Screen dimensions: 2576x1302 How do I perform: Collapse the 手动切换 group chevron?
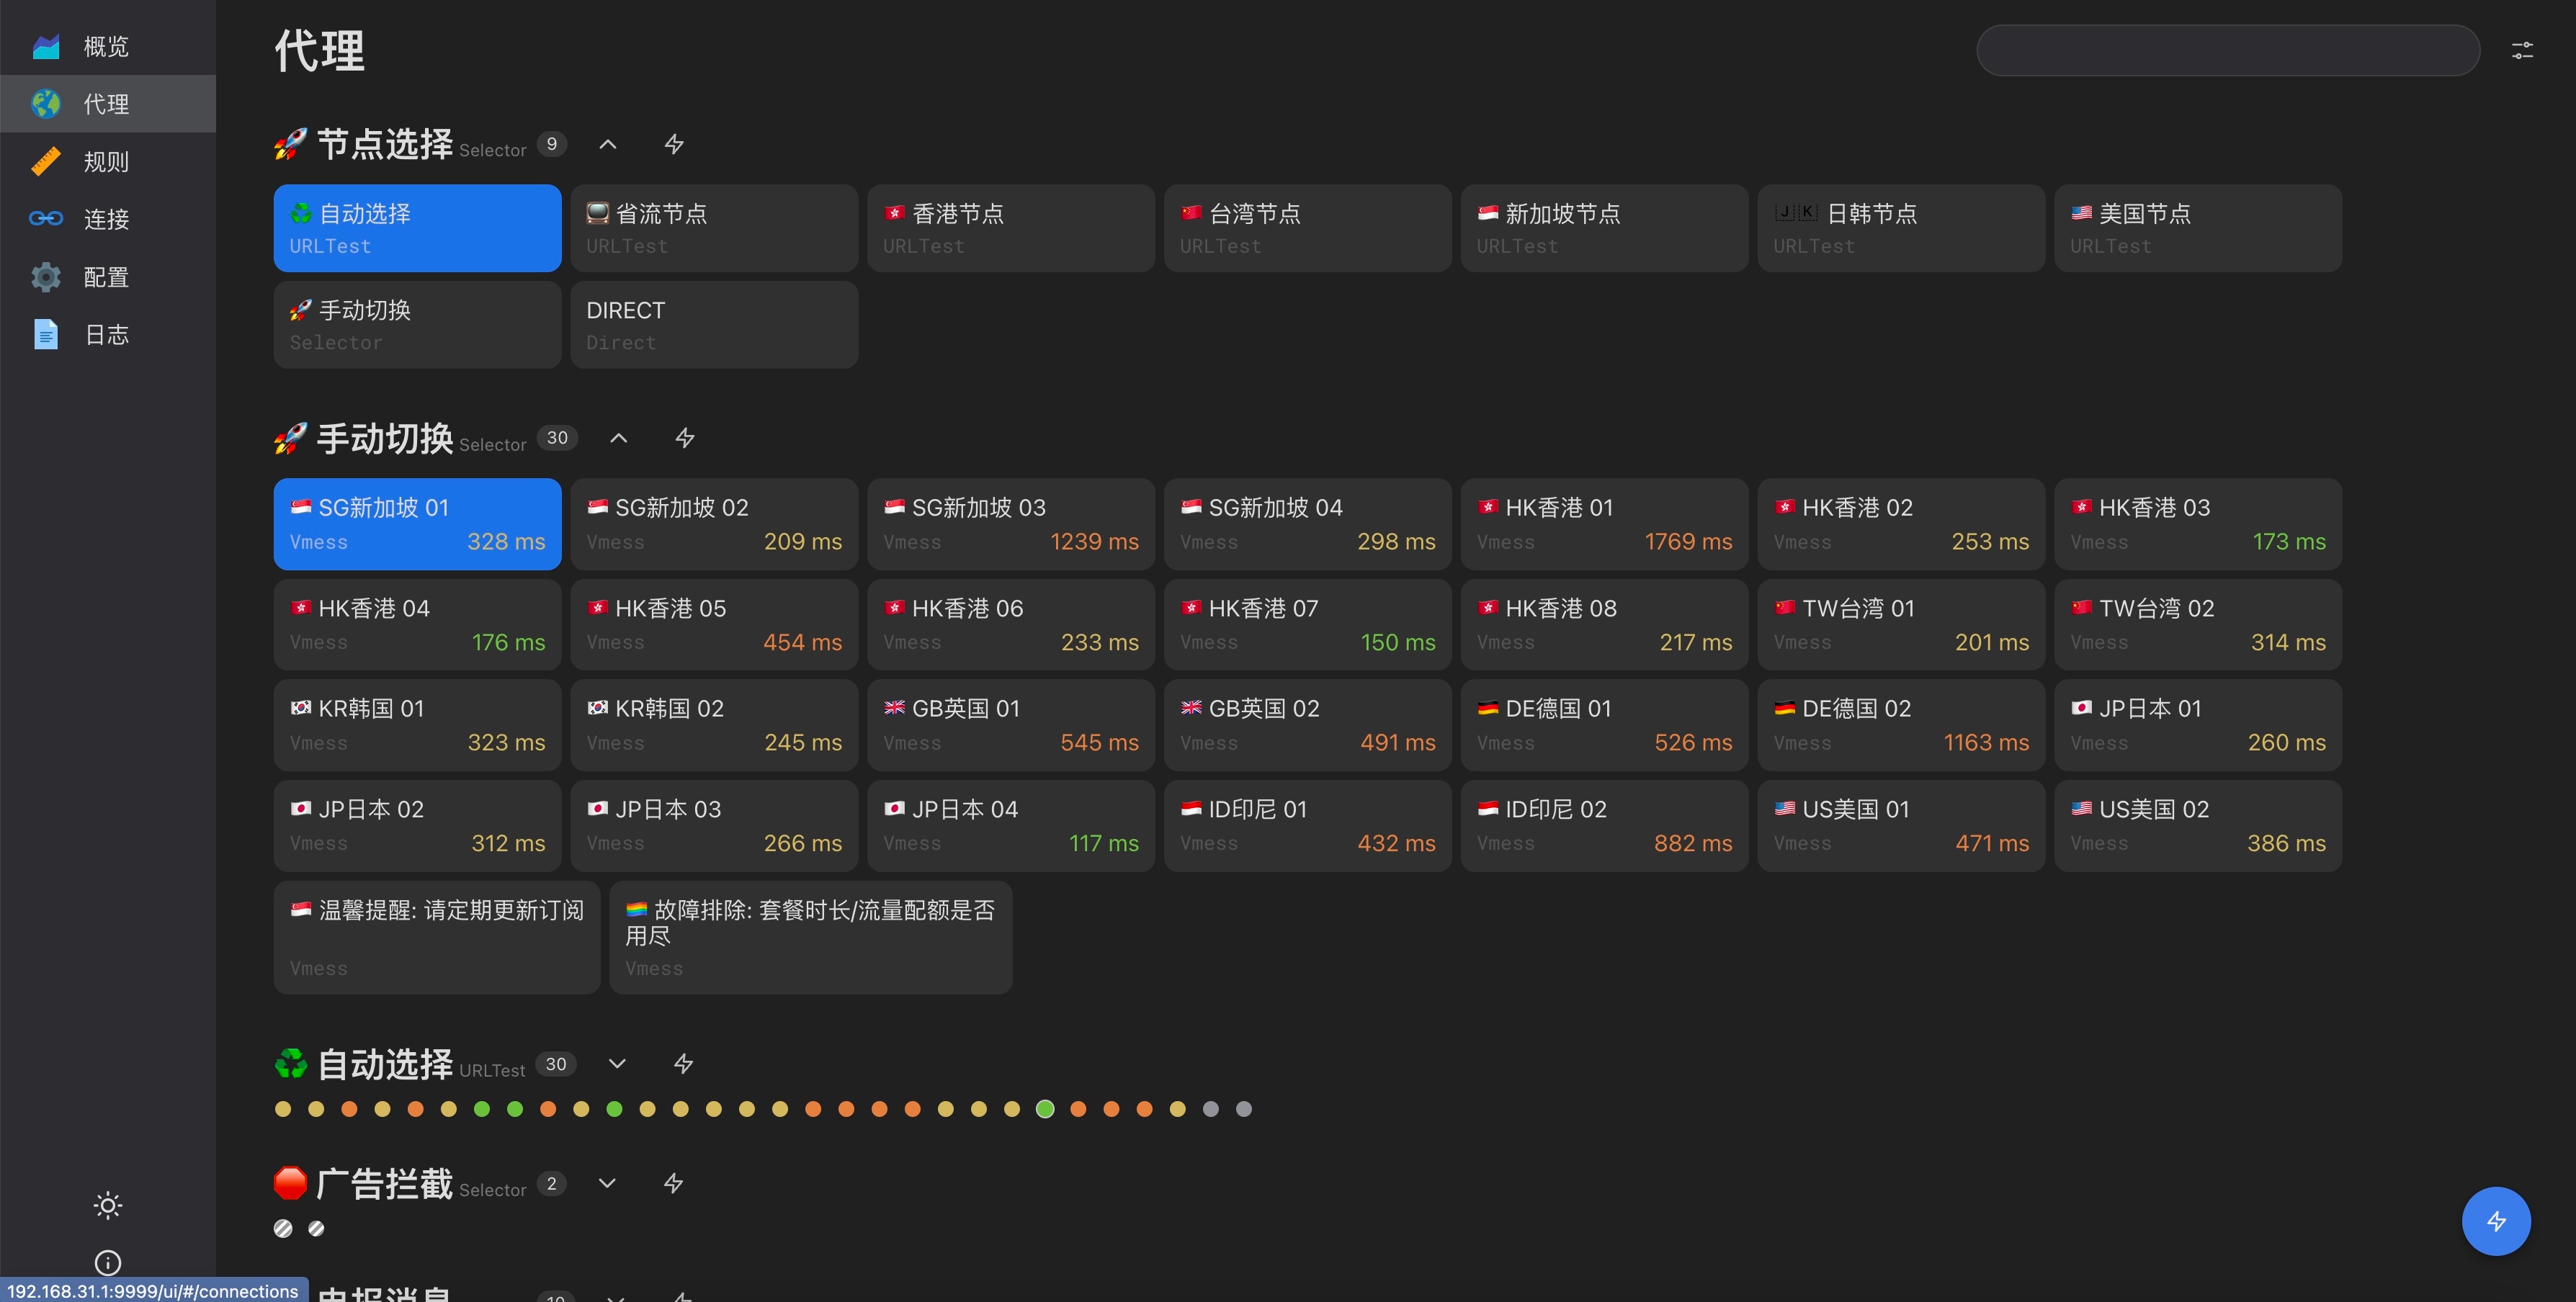point(619,438)
